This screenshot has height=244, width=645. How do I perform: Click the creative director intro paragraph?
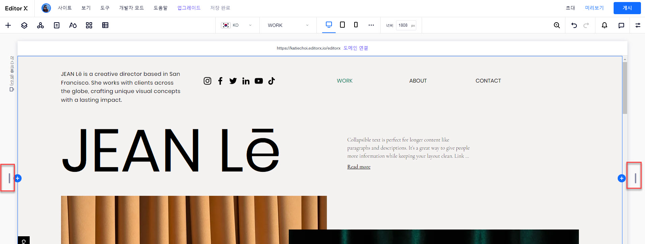pyautogui.click(x=121, y=87)
